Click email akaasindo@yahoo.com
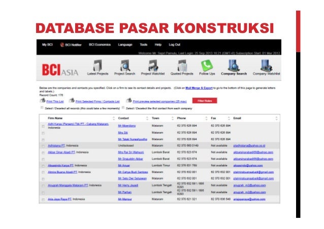This screenshot has height=229, width=324. coord(248,165)
